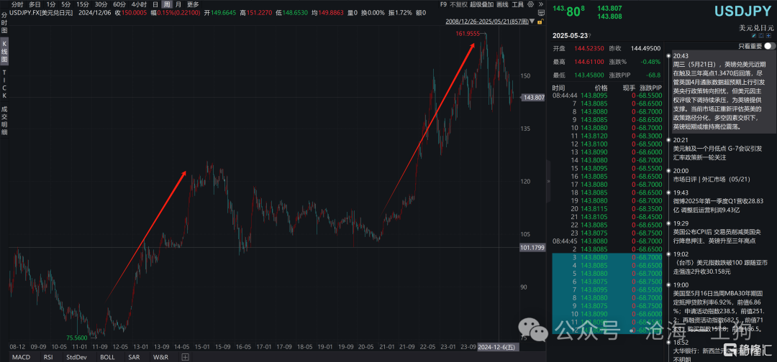The image size is (777, 362).
Task: Open the 更多 timeframes dropdown
Action: click(x=193, y=4)
